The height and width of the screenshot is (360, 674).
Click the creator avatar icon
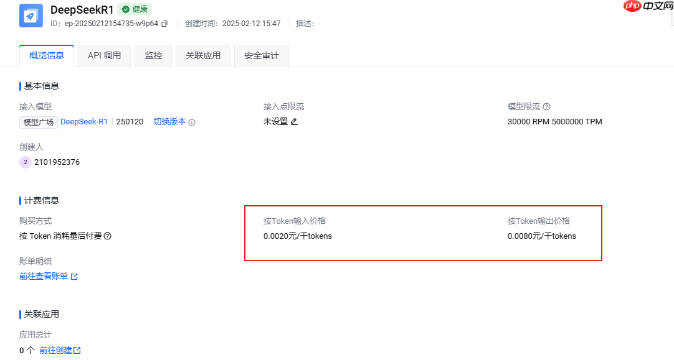point(25,162)
